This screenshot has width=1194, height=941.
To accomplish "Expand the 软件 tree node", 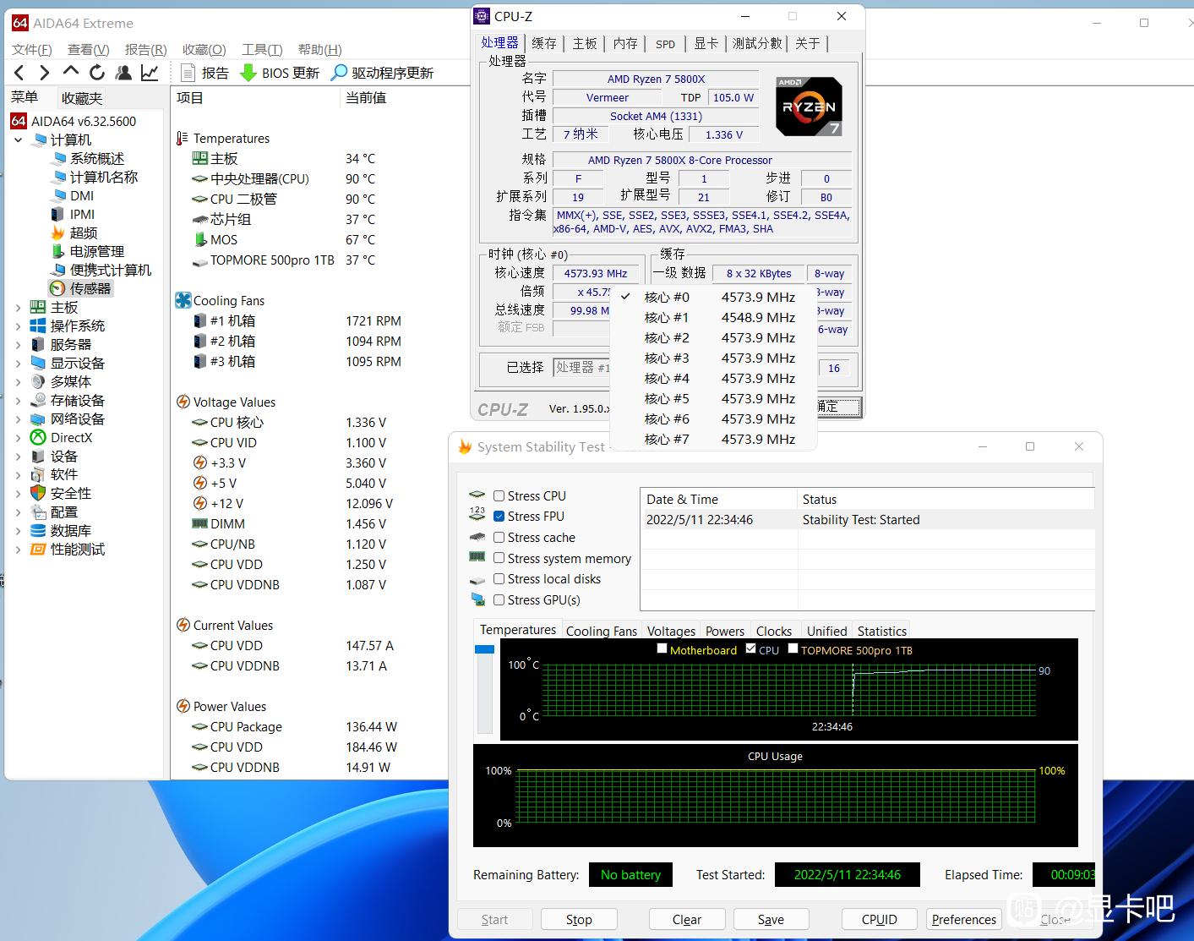I will tap(19, 474).
